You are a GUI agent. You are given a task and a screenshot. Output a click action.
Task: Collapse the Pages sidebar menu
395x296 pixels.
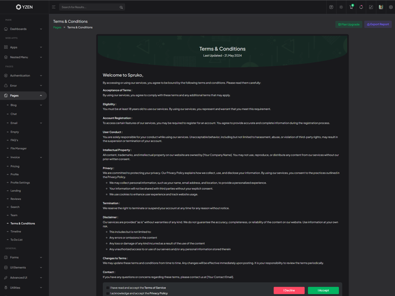pyautogui.click(x=24, y=96)
